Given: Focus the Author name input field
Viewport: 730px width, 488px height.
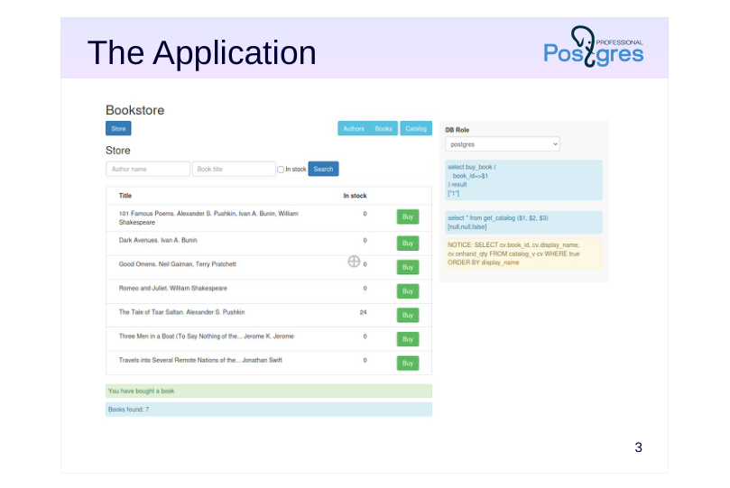Looking at the screenshot, I should [148, 169].
